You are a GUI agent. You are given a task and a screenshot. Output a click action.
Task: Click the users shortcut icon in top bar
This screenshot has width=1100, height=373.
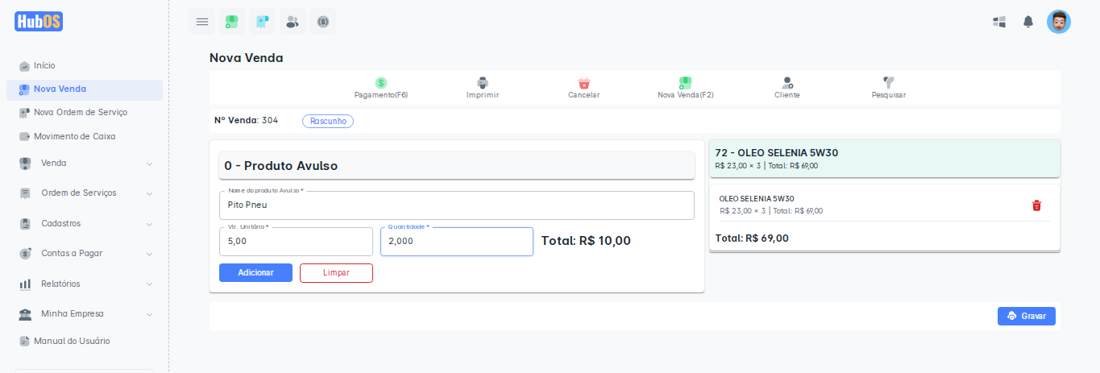[x=293, y=22]
